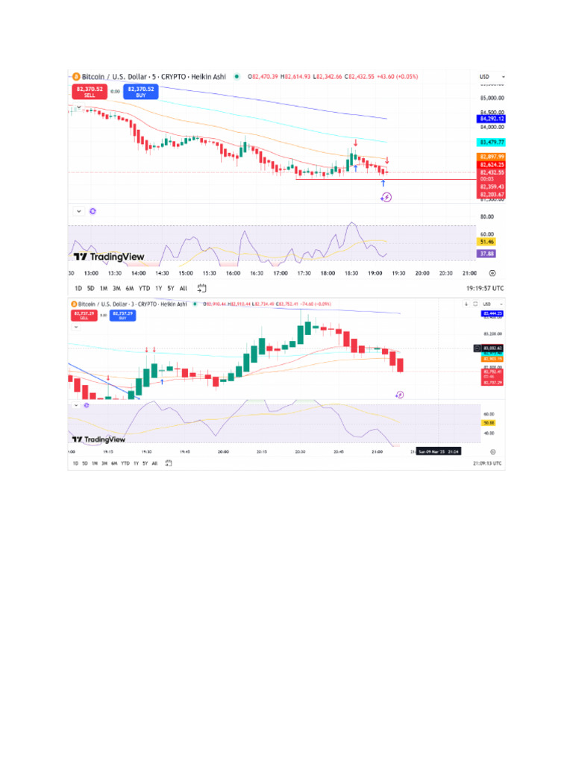Click the BUY button on the 3-minute chart
Image resolution: width=573 pixels, height=764 pixels.
point(121,315)
